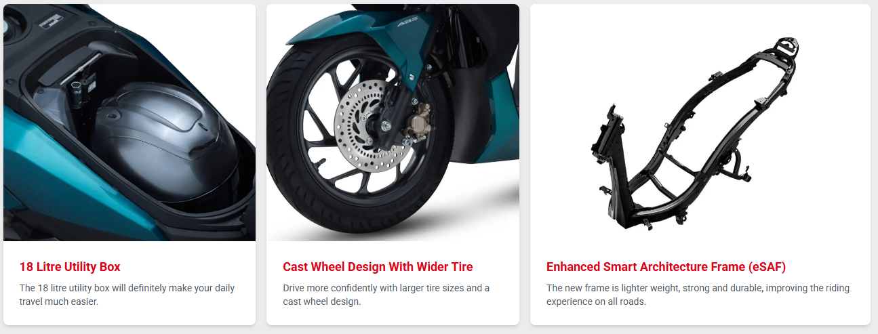Click the under-seat utility box photo
This screenshot has height=334, width=878.
pos(129,123)
